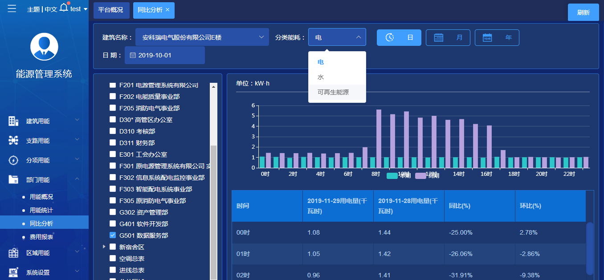Check F302 信息系统配电监控事业部 checkbox
Viewport: 604px width, 280px height.
[x=113, y=178]
